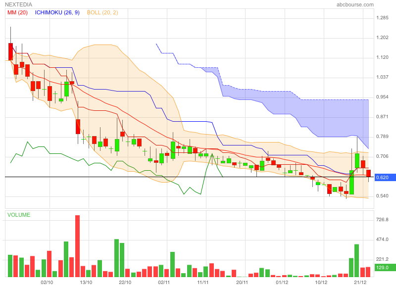Click the 0.789 price axis label
The width and height of the screenshot is (396, 287).
[382, 137]
